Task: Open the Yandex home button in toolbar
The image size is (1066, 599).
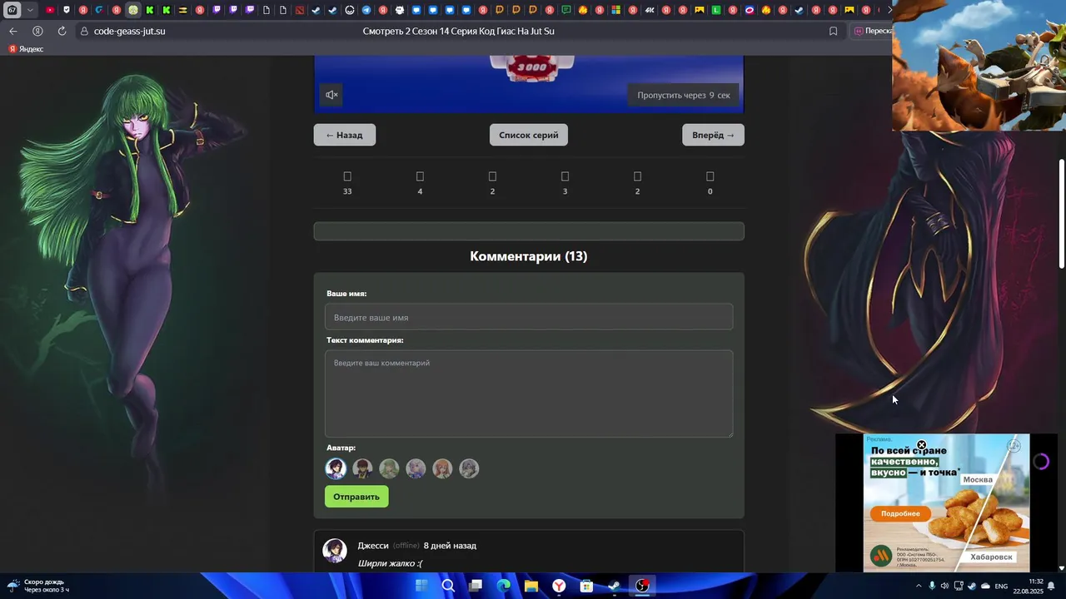Action: tap(37, 31)
